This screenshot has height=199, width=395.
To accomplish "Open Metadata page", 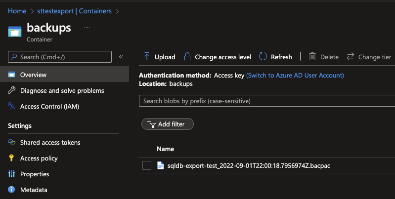I will 34,190.
